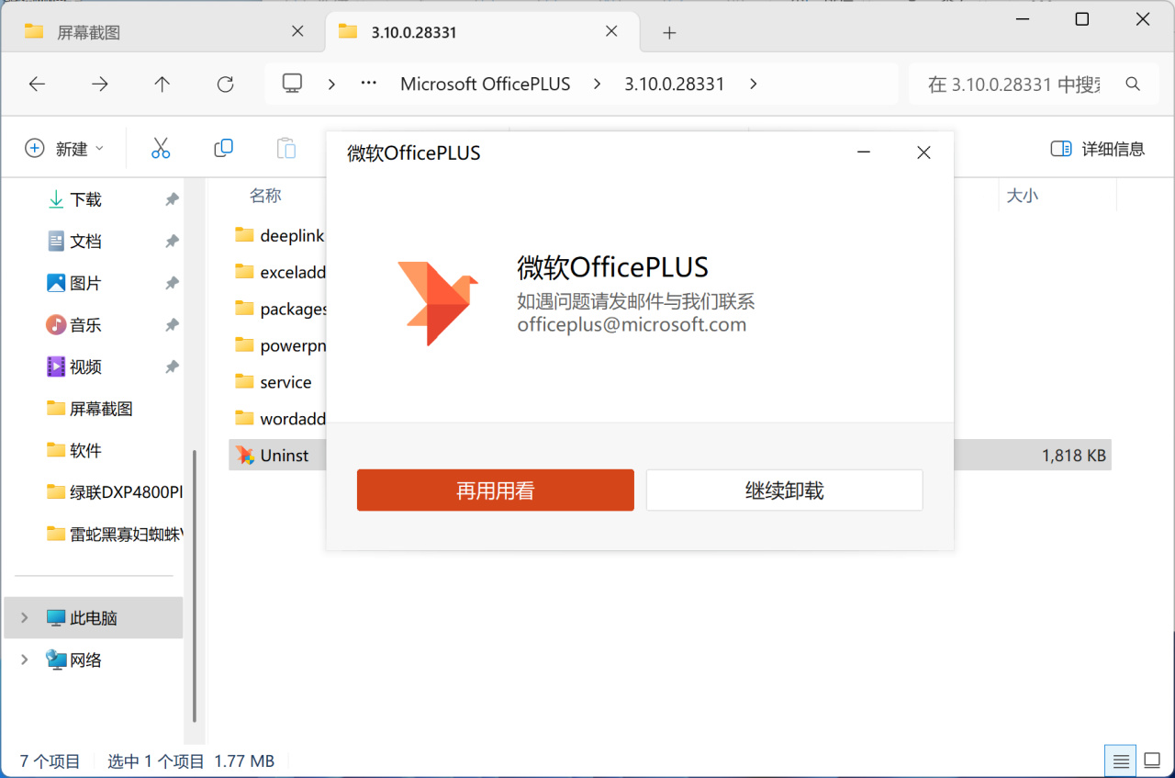Close the 微软OfficePLUS dialog
The width and height of the screenshot is (1175, 778).
924,152
